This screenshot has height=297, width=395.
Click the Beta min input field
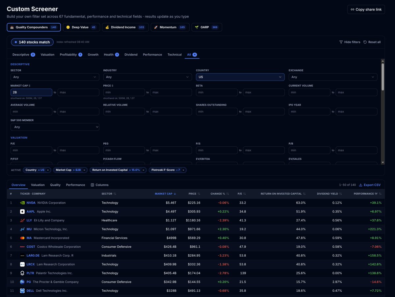coord(217,92)
